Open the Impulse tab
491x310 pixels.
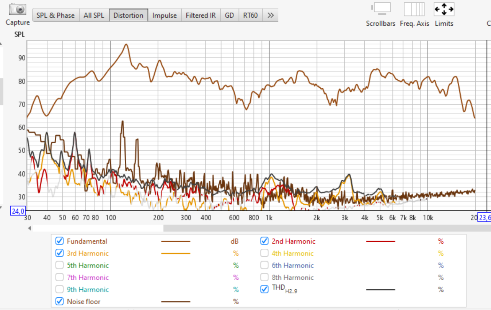[x=165, y=16]
